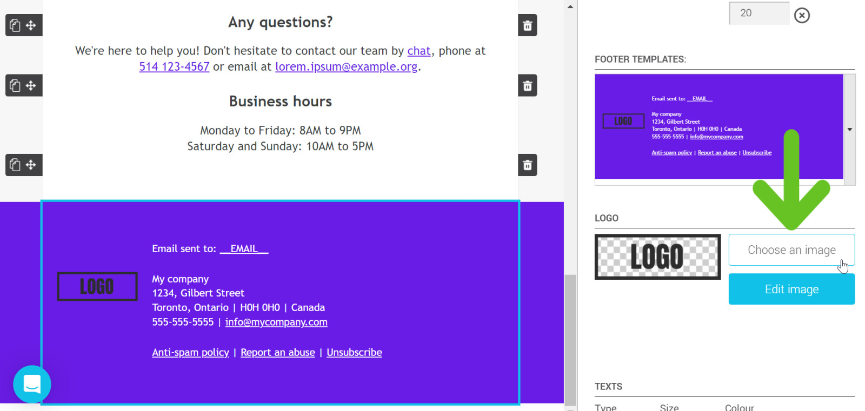Select the logo preview thumbnail in sidebar
This screenshot has height=411, width=865.
tap(657, 257)
